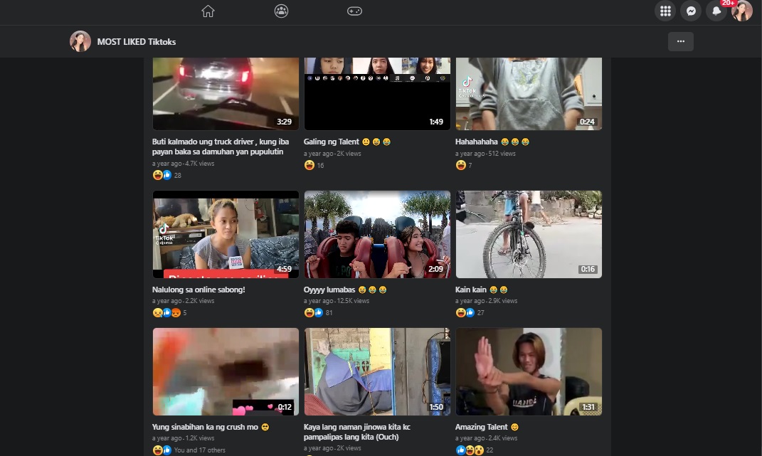View haha reaction count 7 on Hahahahaha
This screenshot has height=456, width=762.
coord(464,165)
